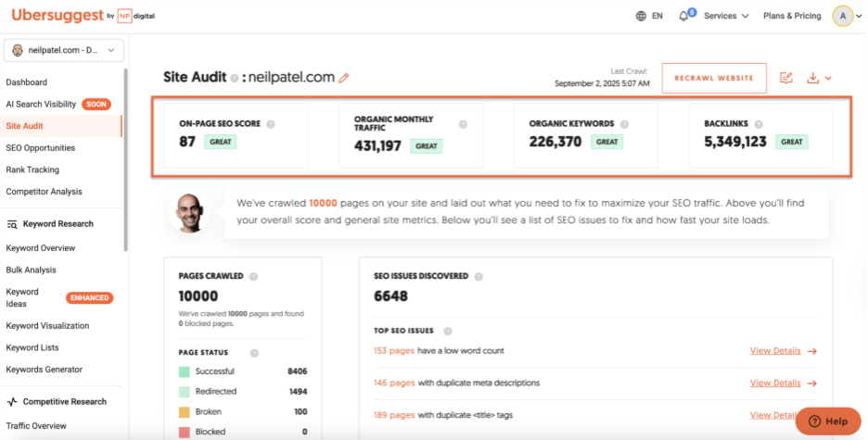This screenshot has width=868, height=440.
Task: Click the sidebar vertical scrollbar
Action: pyautogui.click(x=126, y=160)
